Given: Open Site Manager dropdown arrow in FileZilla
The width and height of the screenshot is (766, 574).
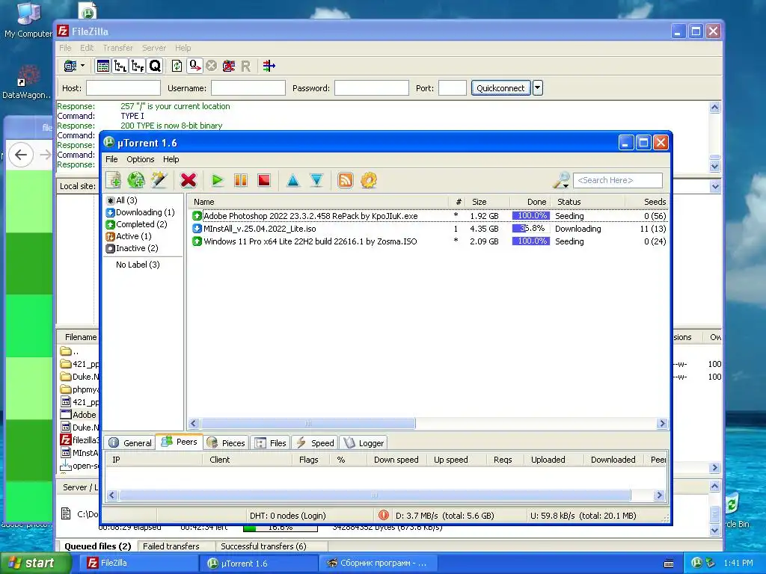Looking at the screenshot, I should click(82, 66).
